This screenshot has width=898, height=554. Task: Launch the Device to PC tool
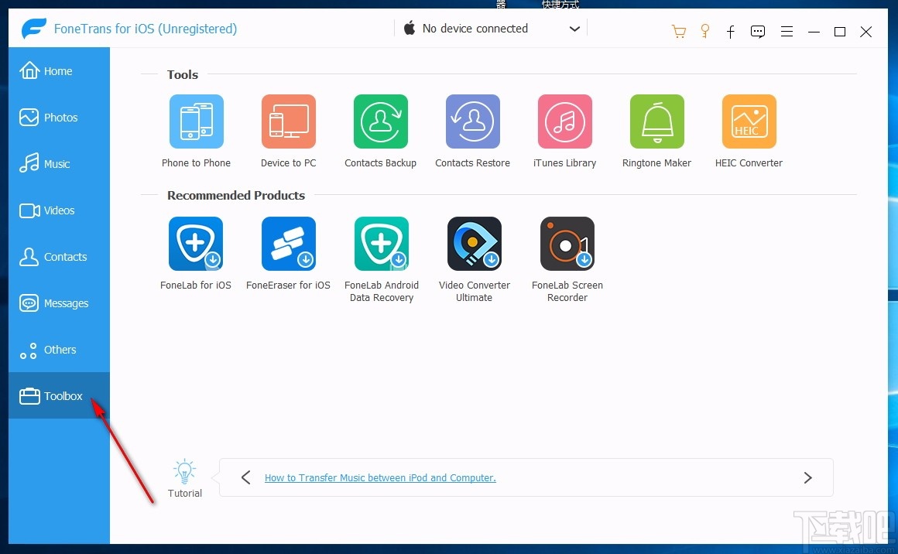coord(288,121)
